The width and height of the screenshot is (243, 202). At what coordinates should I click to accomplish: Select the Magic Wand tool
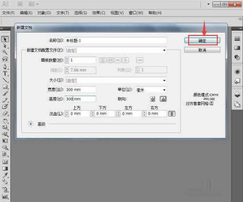5,52
